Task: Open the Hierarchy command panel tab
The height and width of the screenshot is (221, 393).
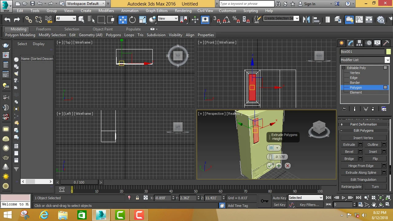Action: (x=360, y=43)
